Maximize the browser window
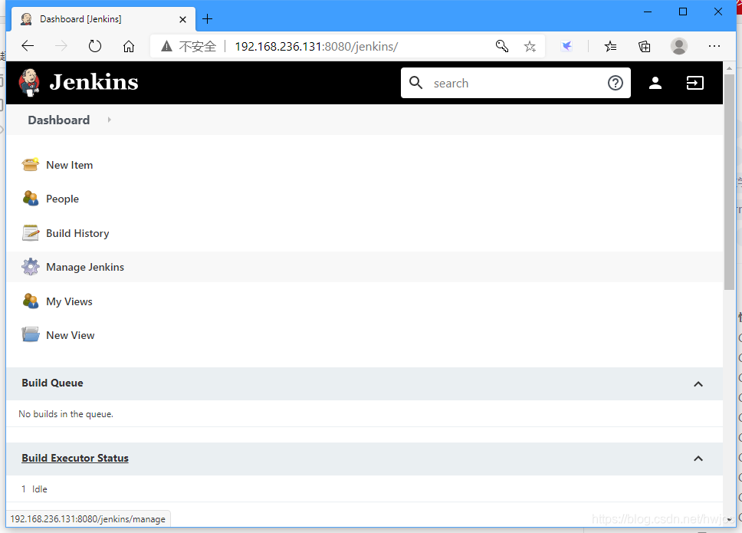Screen dimensions: 742x533 (x=682, y=12)
